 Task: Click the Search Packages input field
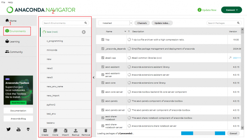point(224,23)
